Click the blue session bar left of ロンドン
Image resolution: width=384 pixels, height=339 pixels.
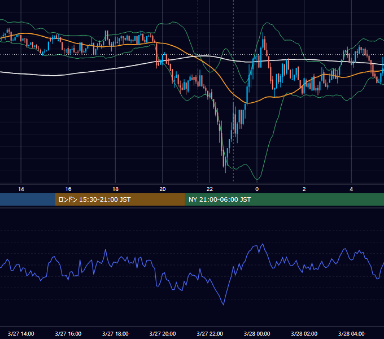(x=28, y=199)
